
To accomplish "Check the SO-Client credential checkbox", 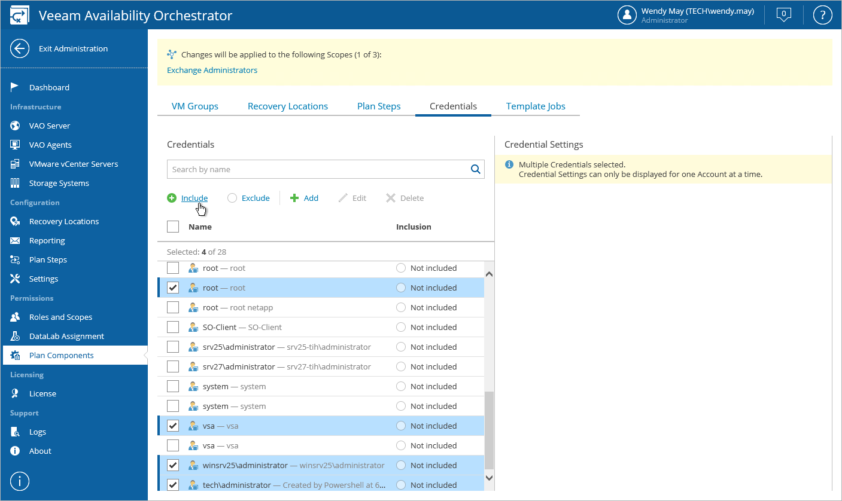I will [173, 327].
